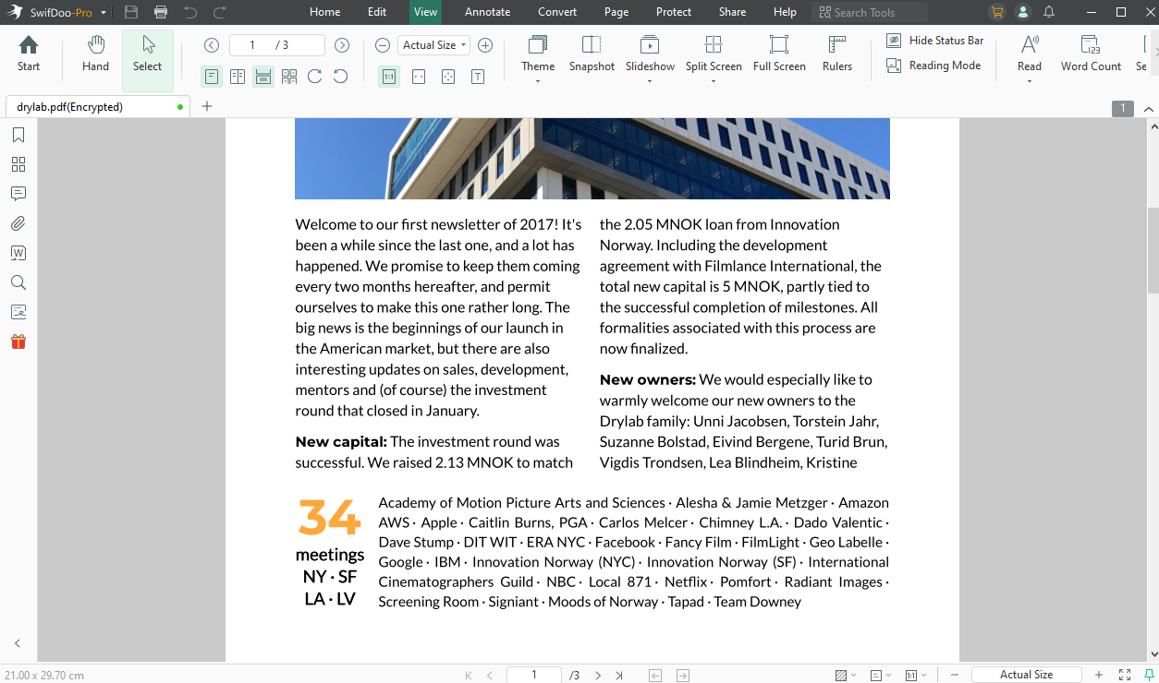Zoom in with the toolbar plus button
1159x683 pixels.
point(485,45)
